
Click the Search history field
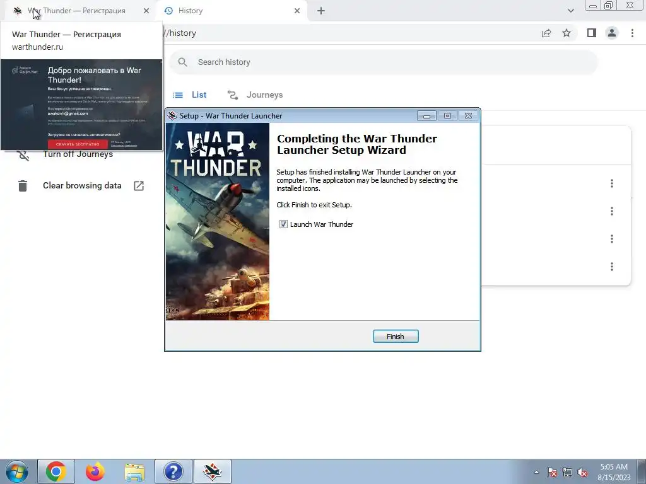point(383,62)
